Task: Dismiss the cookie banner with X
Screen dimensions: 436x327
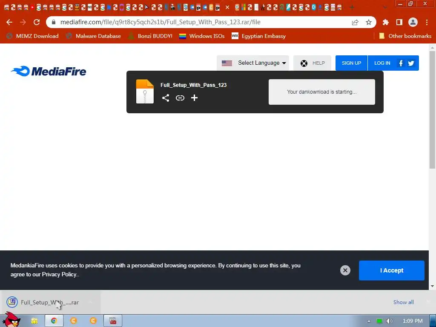Action: click(345, 270)
